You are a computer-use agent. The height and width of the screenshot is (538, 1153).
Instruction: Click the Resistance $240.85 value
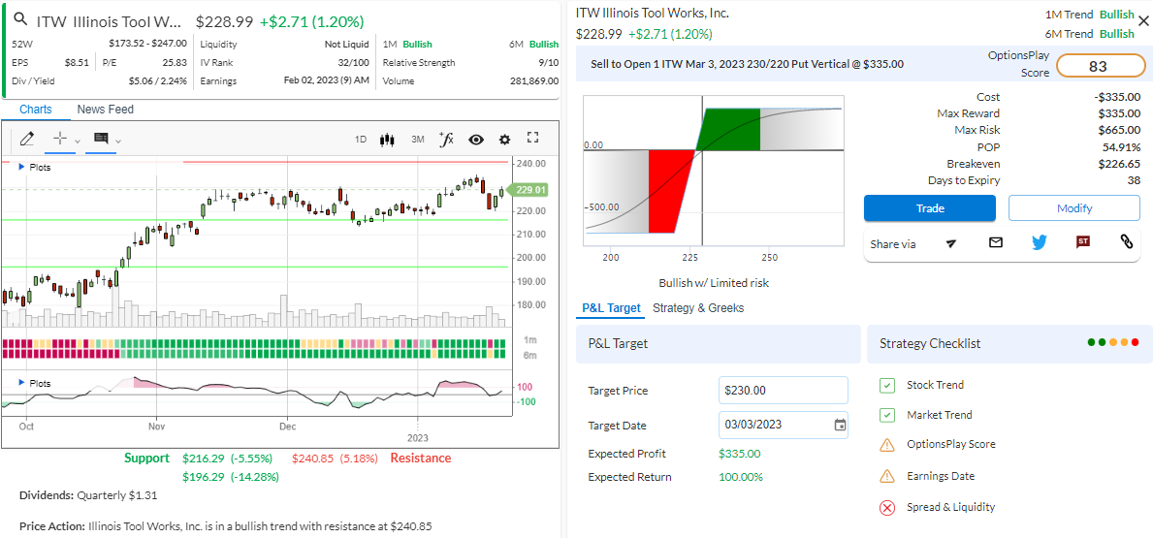click(313, 459)
